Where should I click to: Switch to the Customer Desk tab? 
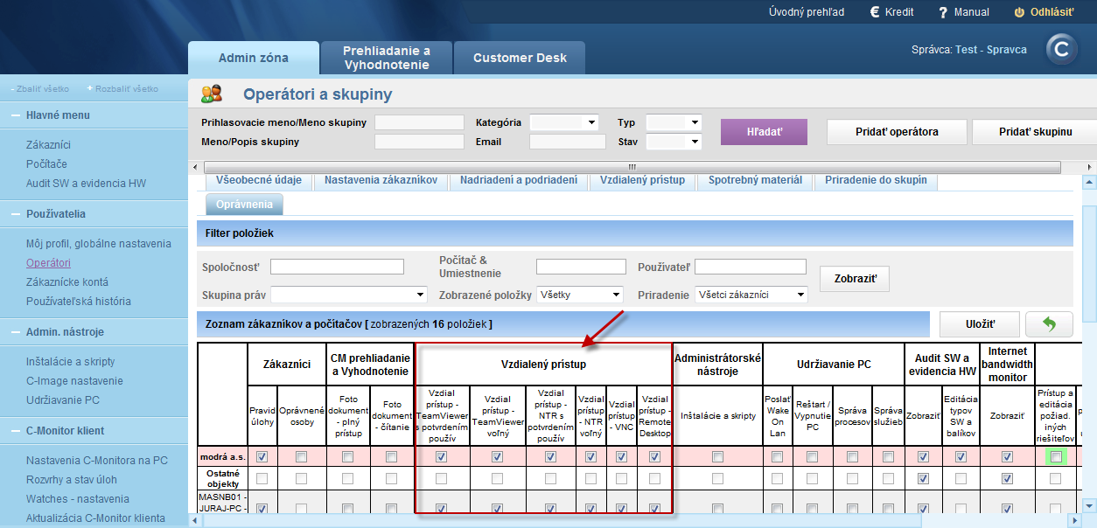(x=520, y=58)
